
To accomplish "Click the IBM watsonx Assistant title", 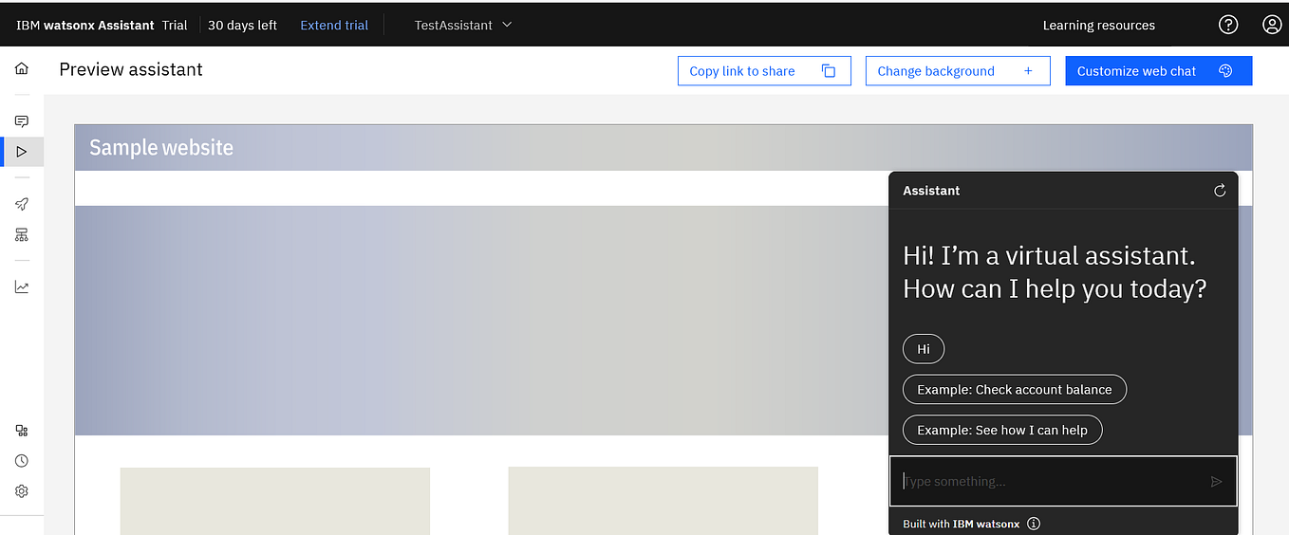I will pyautogui.click(x=84, y=26).
